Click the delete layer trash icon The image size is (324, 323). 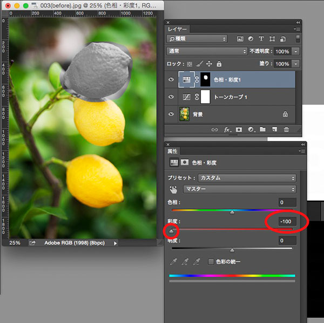pos(286,130)
